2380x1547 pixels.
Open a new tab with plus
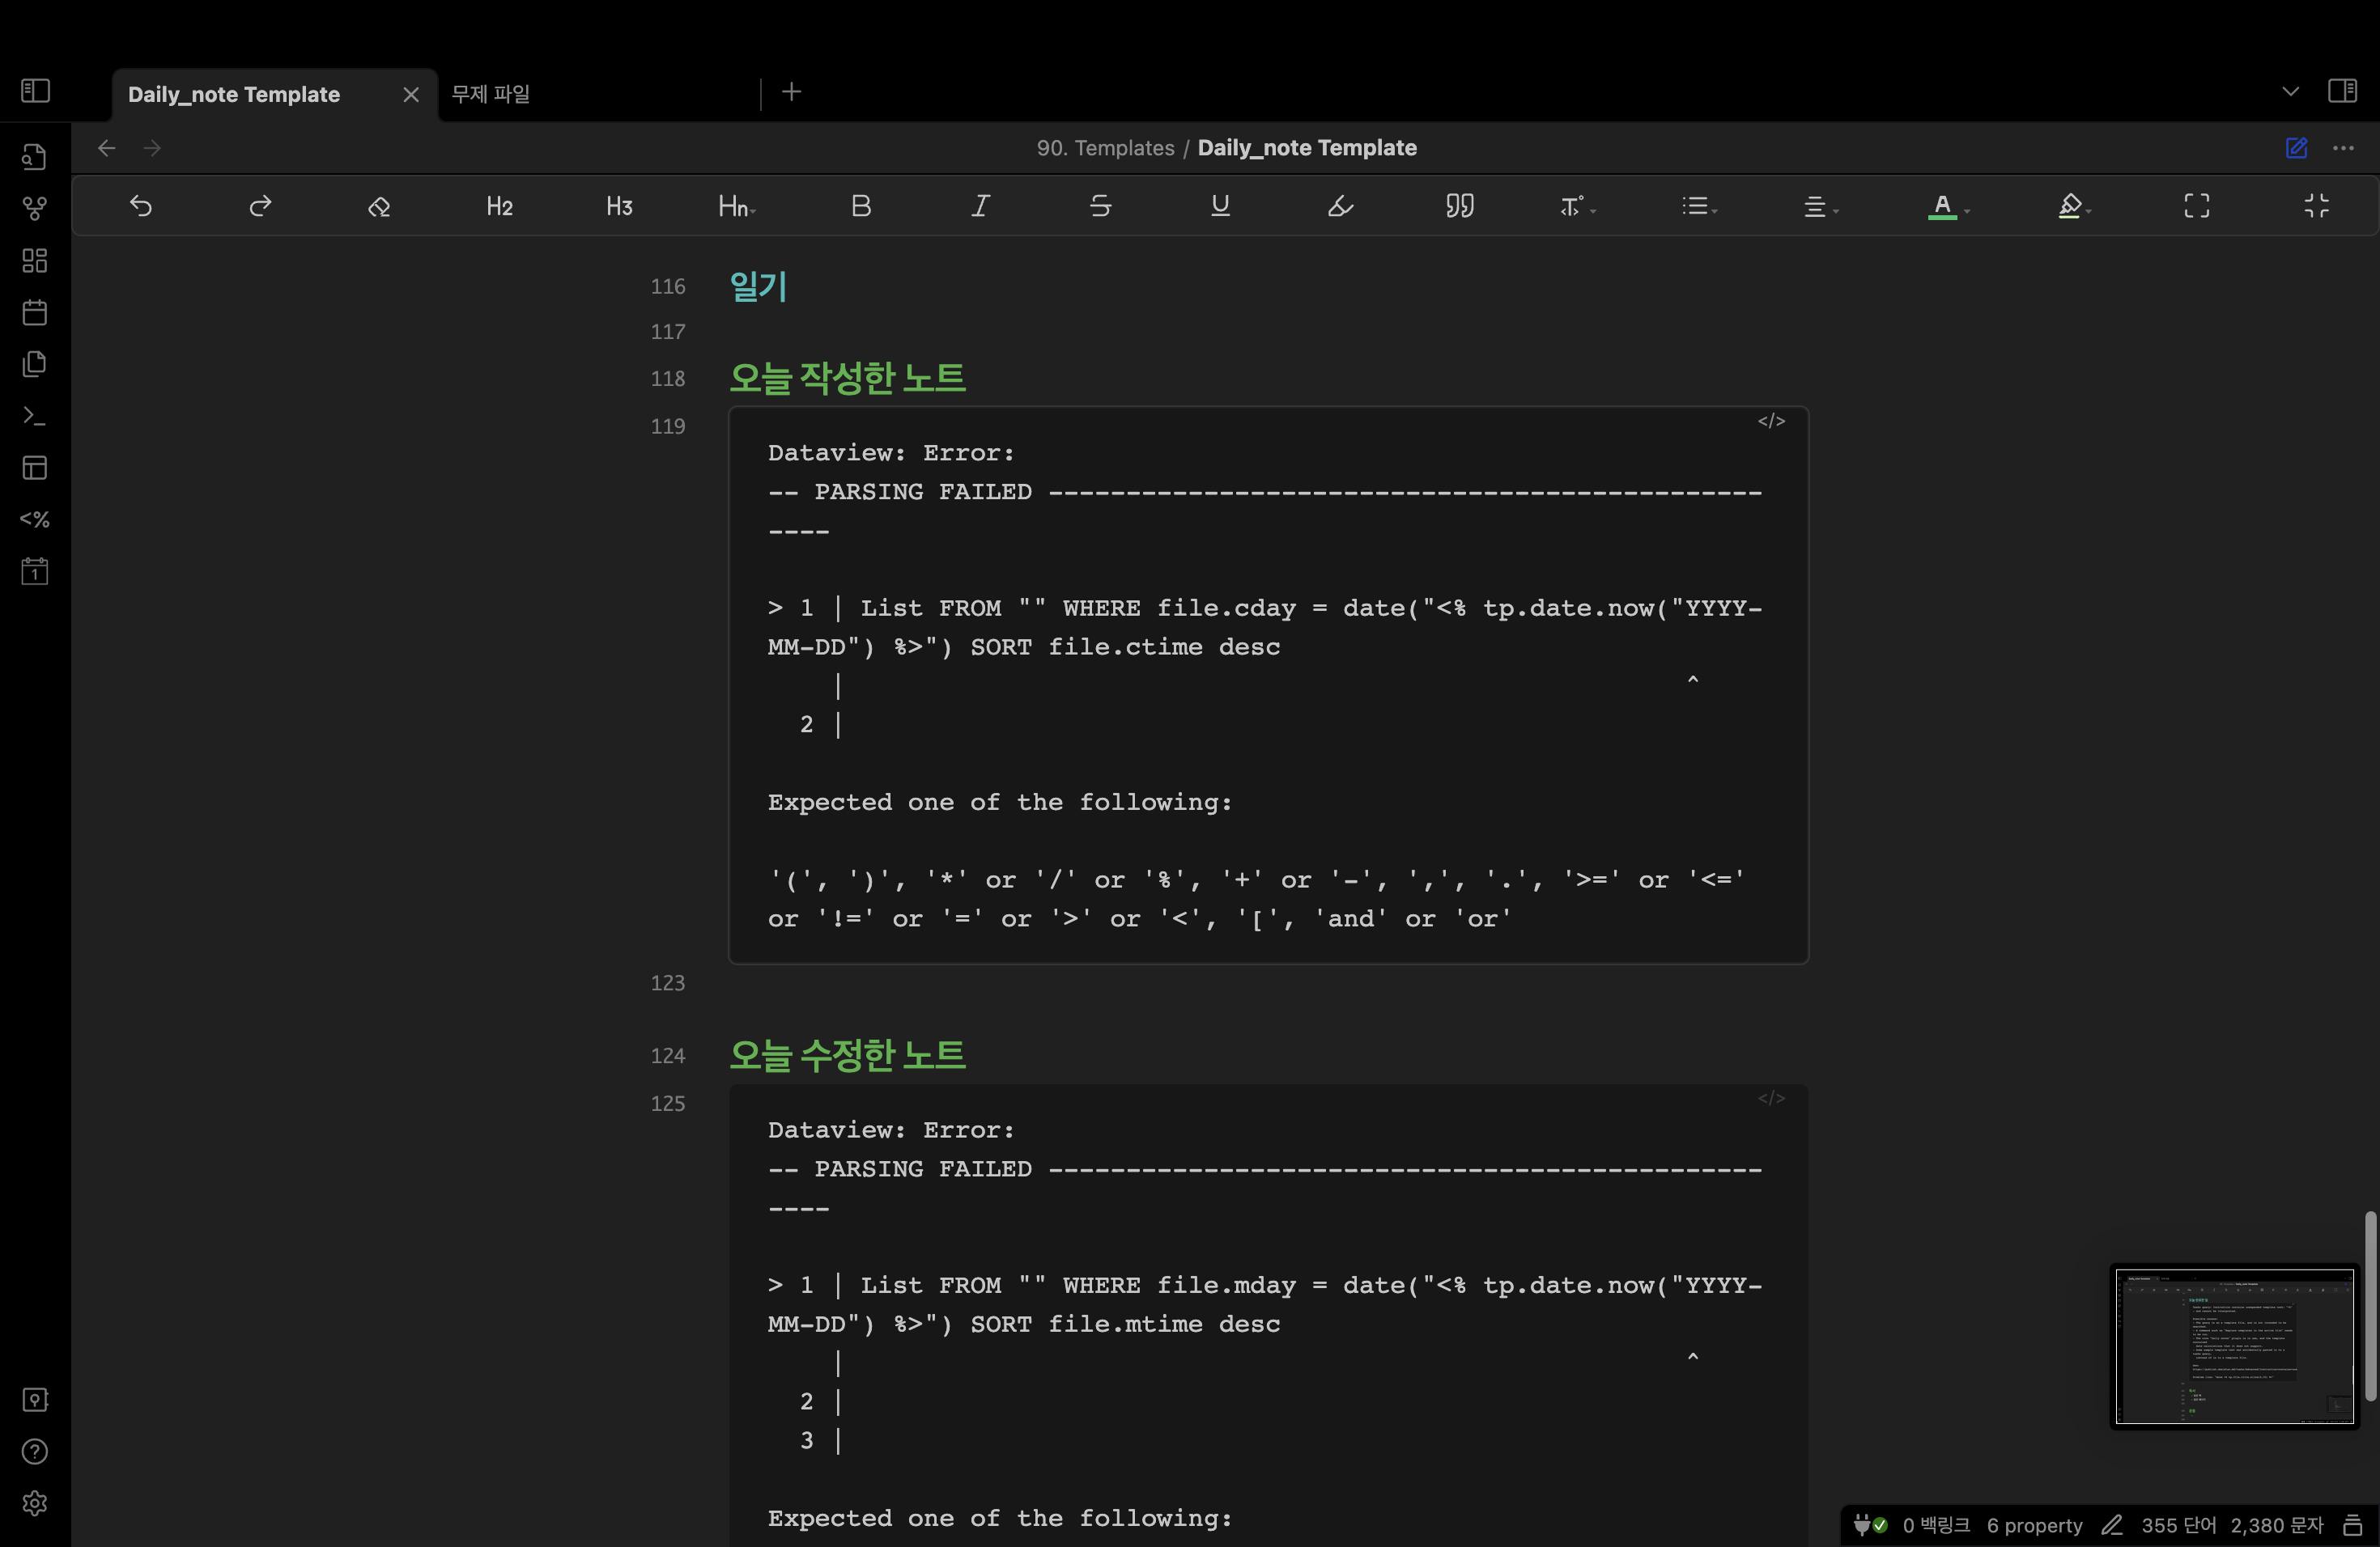791,92
